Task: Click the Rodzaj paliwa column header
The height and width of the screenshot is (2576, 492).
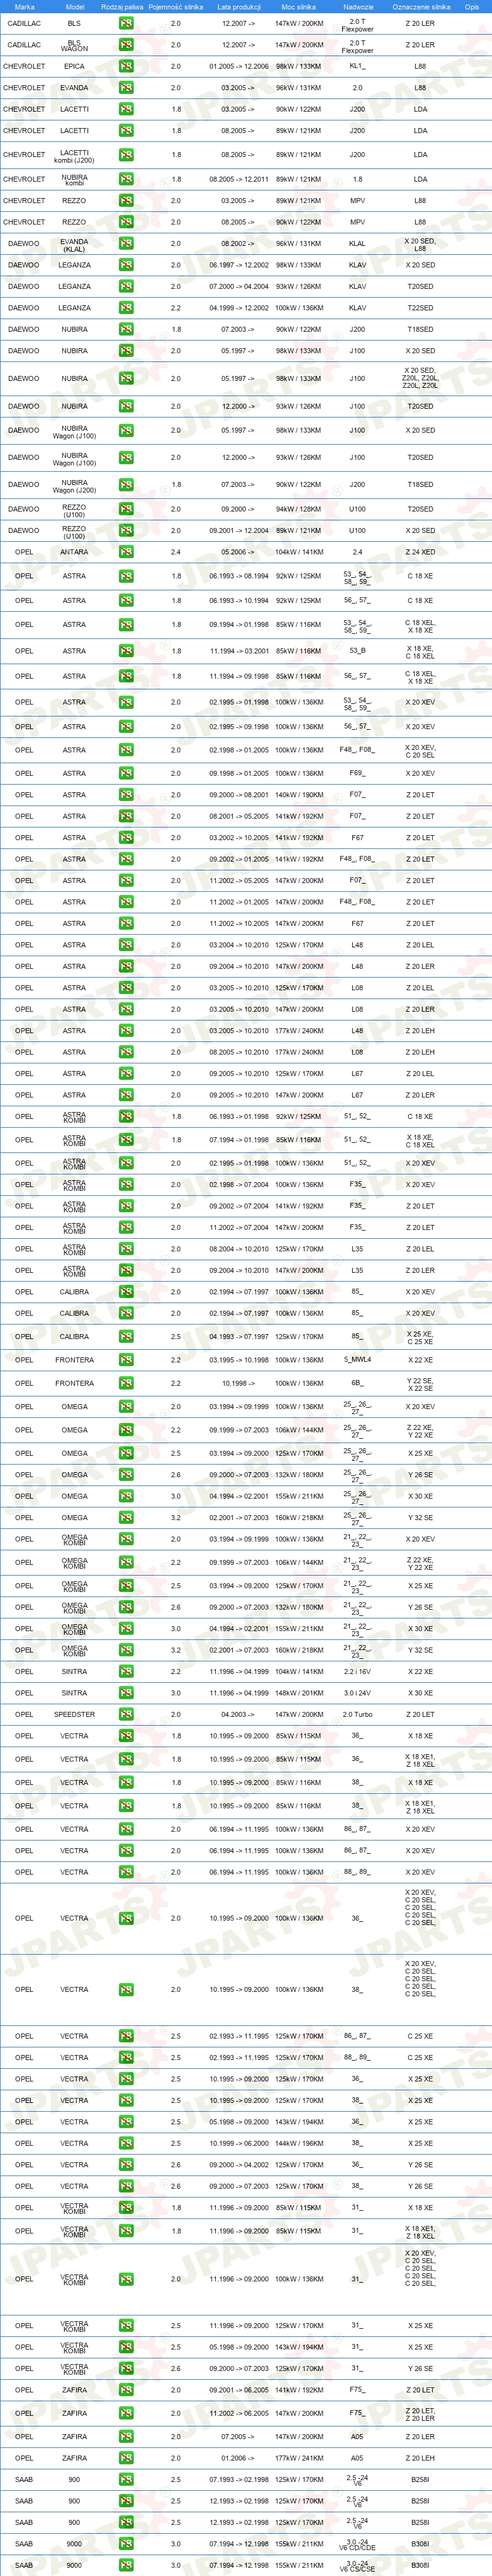Action: 122,6
